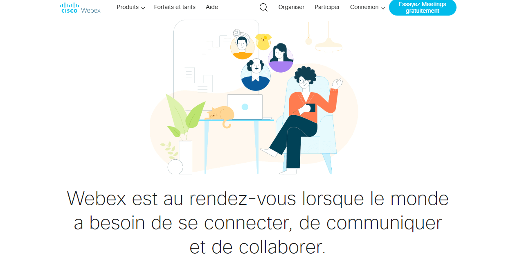Click the chevron next to Connexion
Viewport: 515px width, 261px height.
point(383,8)
